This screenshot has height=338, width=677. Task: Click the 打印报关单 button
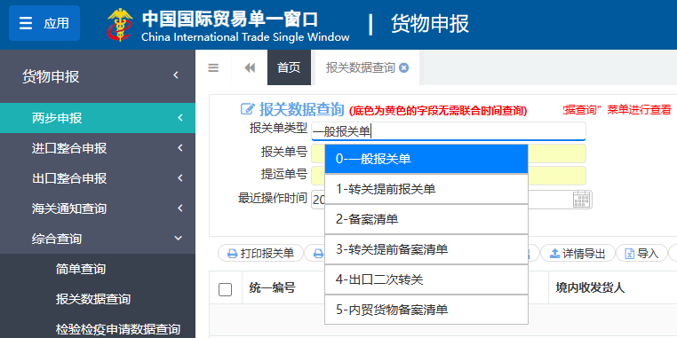(261, 253)
